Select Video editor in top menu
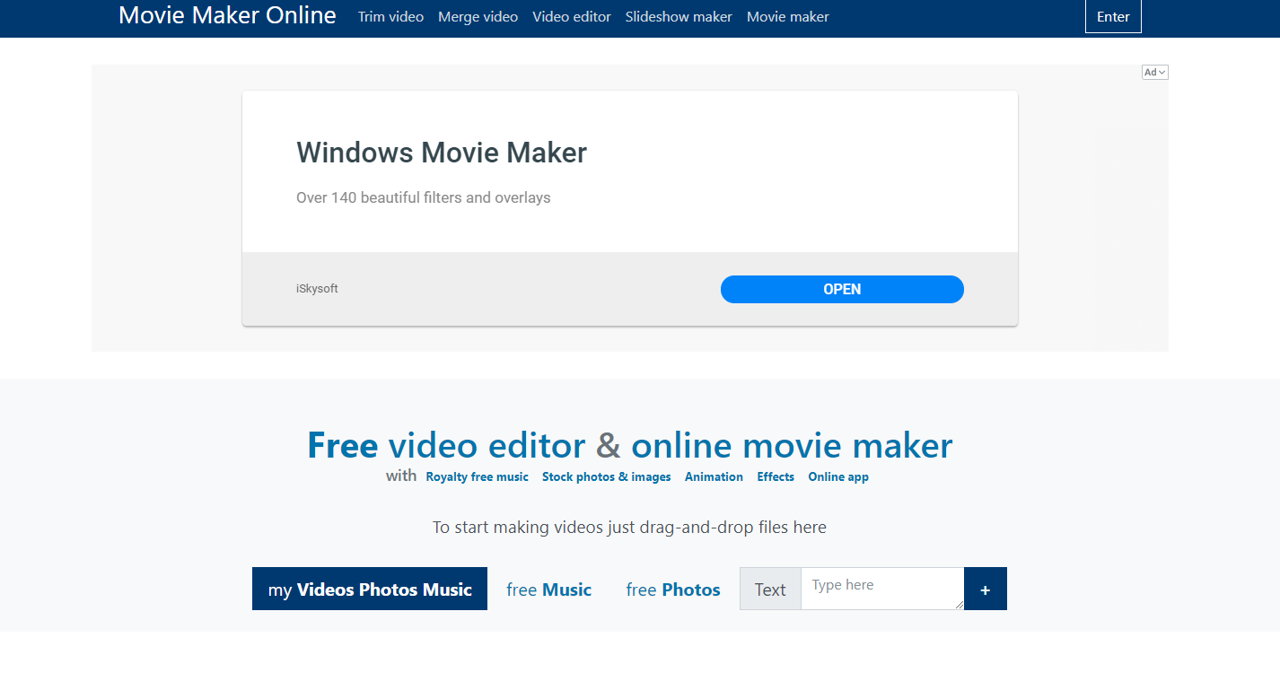Viewport: 1280px width, 690px height. click(572, 16)
